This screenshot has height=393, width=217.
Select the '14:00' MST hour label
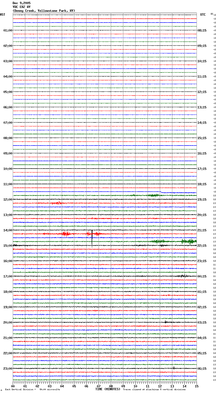pos(8,230)
